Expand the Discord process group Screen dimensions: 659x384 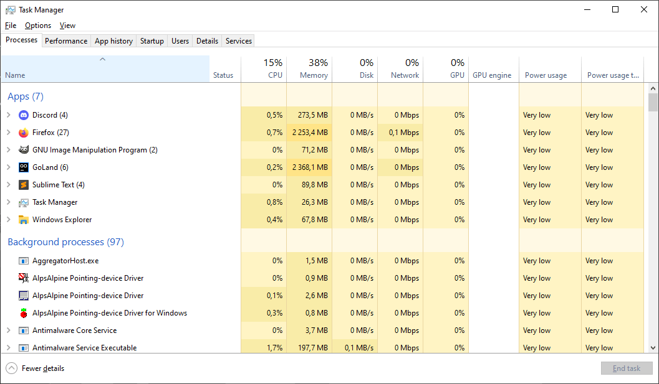[9, 115]
